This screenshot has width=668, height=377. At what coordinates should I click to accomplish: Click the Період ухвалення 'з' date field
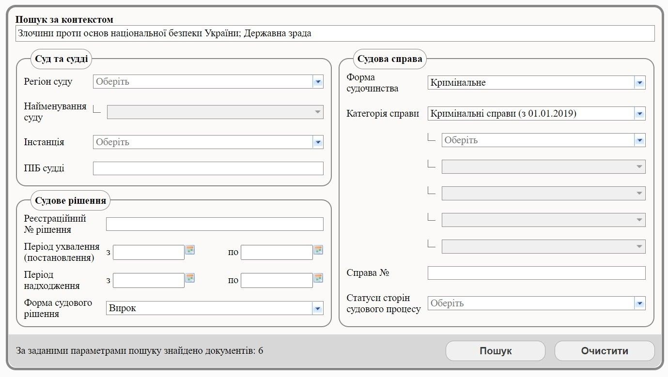[x=148, y=252]
